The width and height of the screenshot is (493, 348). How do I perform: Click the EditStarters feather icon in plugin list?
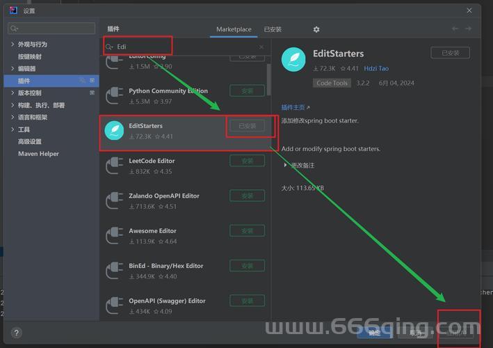[x=114, y=130]
